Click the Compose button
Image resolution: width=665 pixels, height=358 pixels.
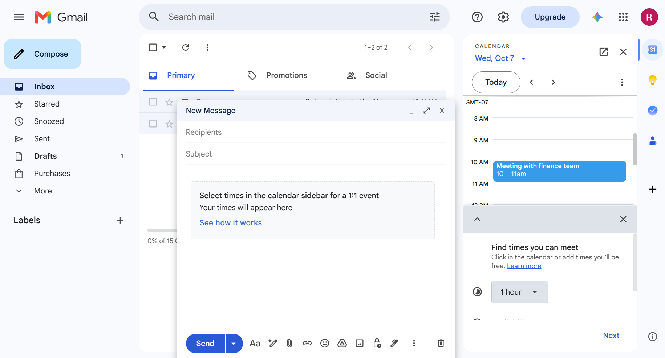click(42, 54)
